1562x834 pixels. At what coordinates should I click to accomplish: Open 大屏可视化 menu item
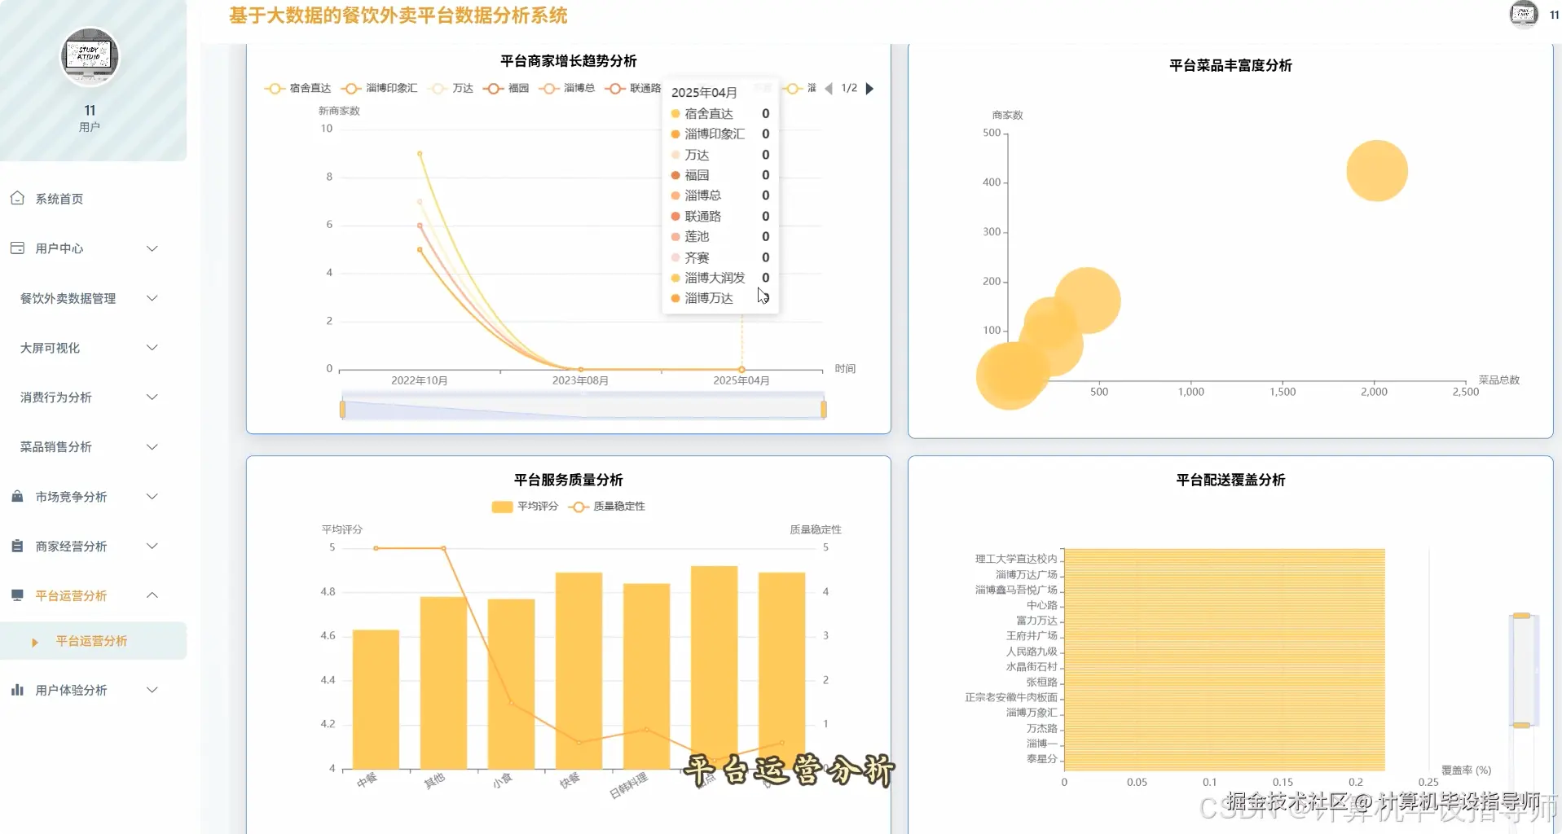tap(93, 348)
